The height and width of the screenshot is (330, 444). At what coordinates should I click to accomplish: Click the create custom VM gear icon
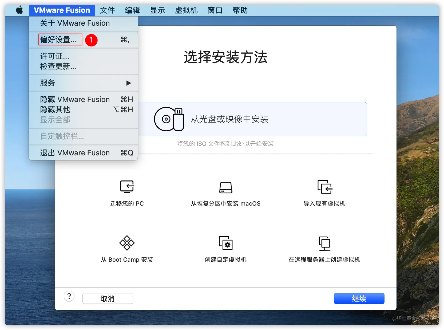(226, 243)
